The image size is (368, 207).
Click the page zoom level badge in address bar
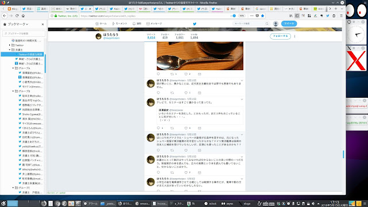(241, 16)
